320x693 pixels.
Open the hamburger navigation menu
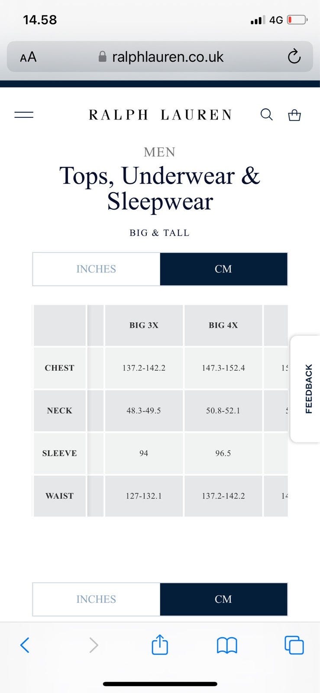[24, 115]
